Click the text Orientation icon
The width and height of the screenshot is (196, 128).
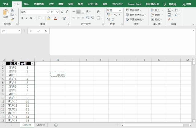(x=88, y=12)
